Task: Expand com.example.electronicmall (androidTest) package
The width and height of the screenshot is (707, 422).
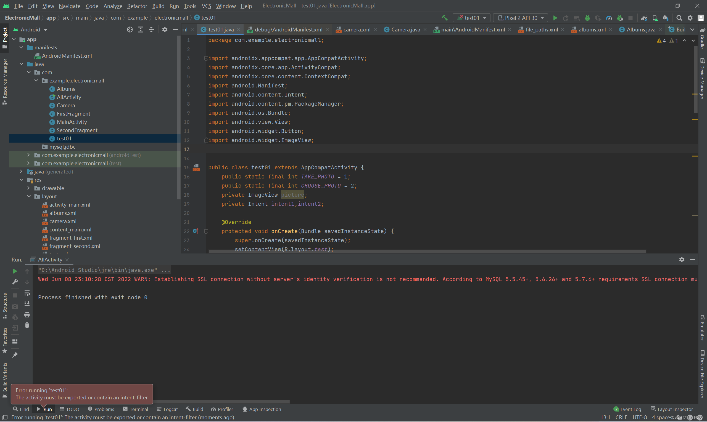Action: point(28,155)
